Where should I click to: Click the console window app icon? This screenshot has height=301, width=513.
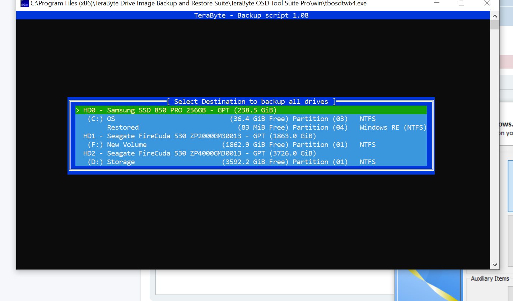point(24,4)
